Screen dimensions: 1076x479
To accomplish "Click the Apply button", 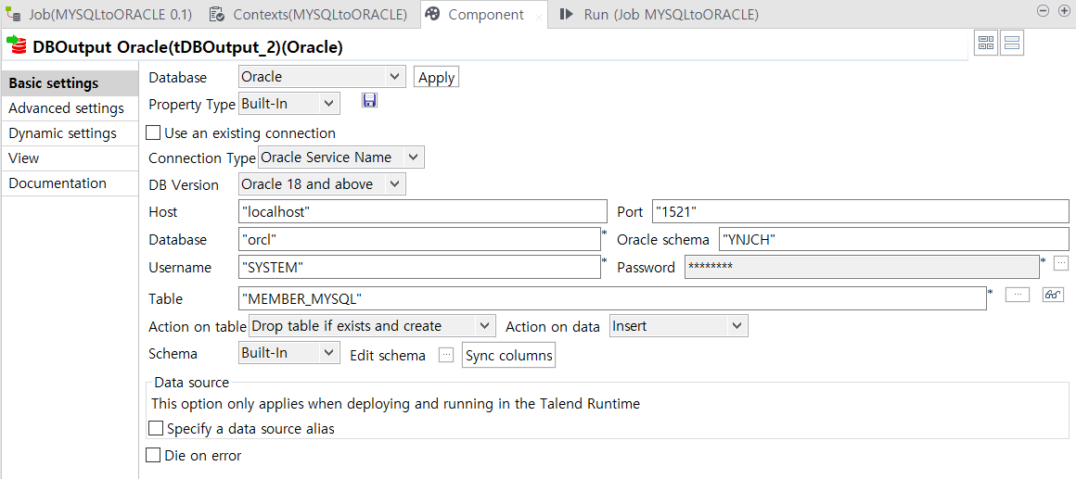I will tap(437, 78).
